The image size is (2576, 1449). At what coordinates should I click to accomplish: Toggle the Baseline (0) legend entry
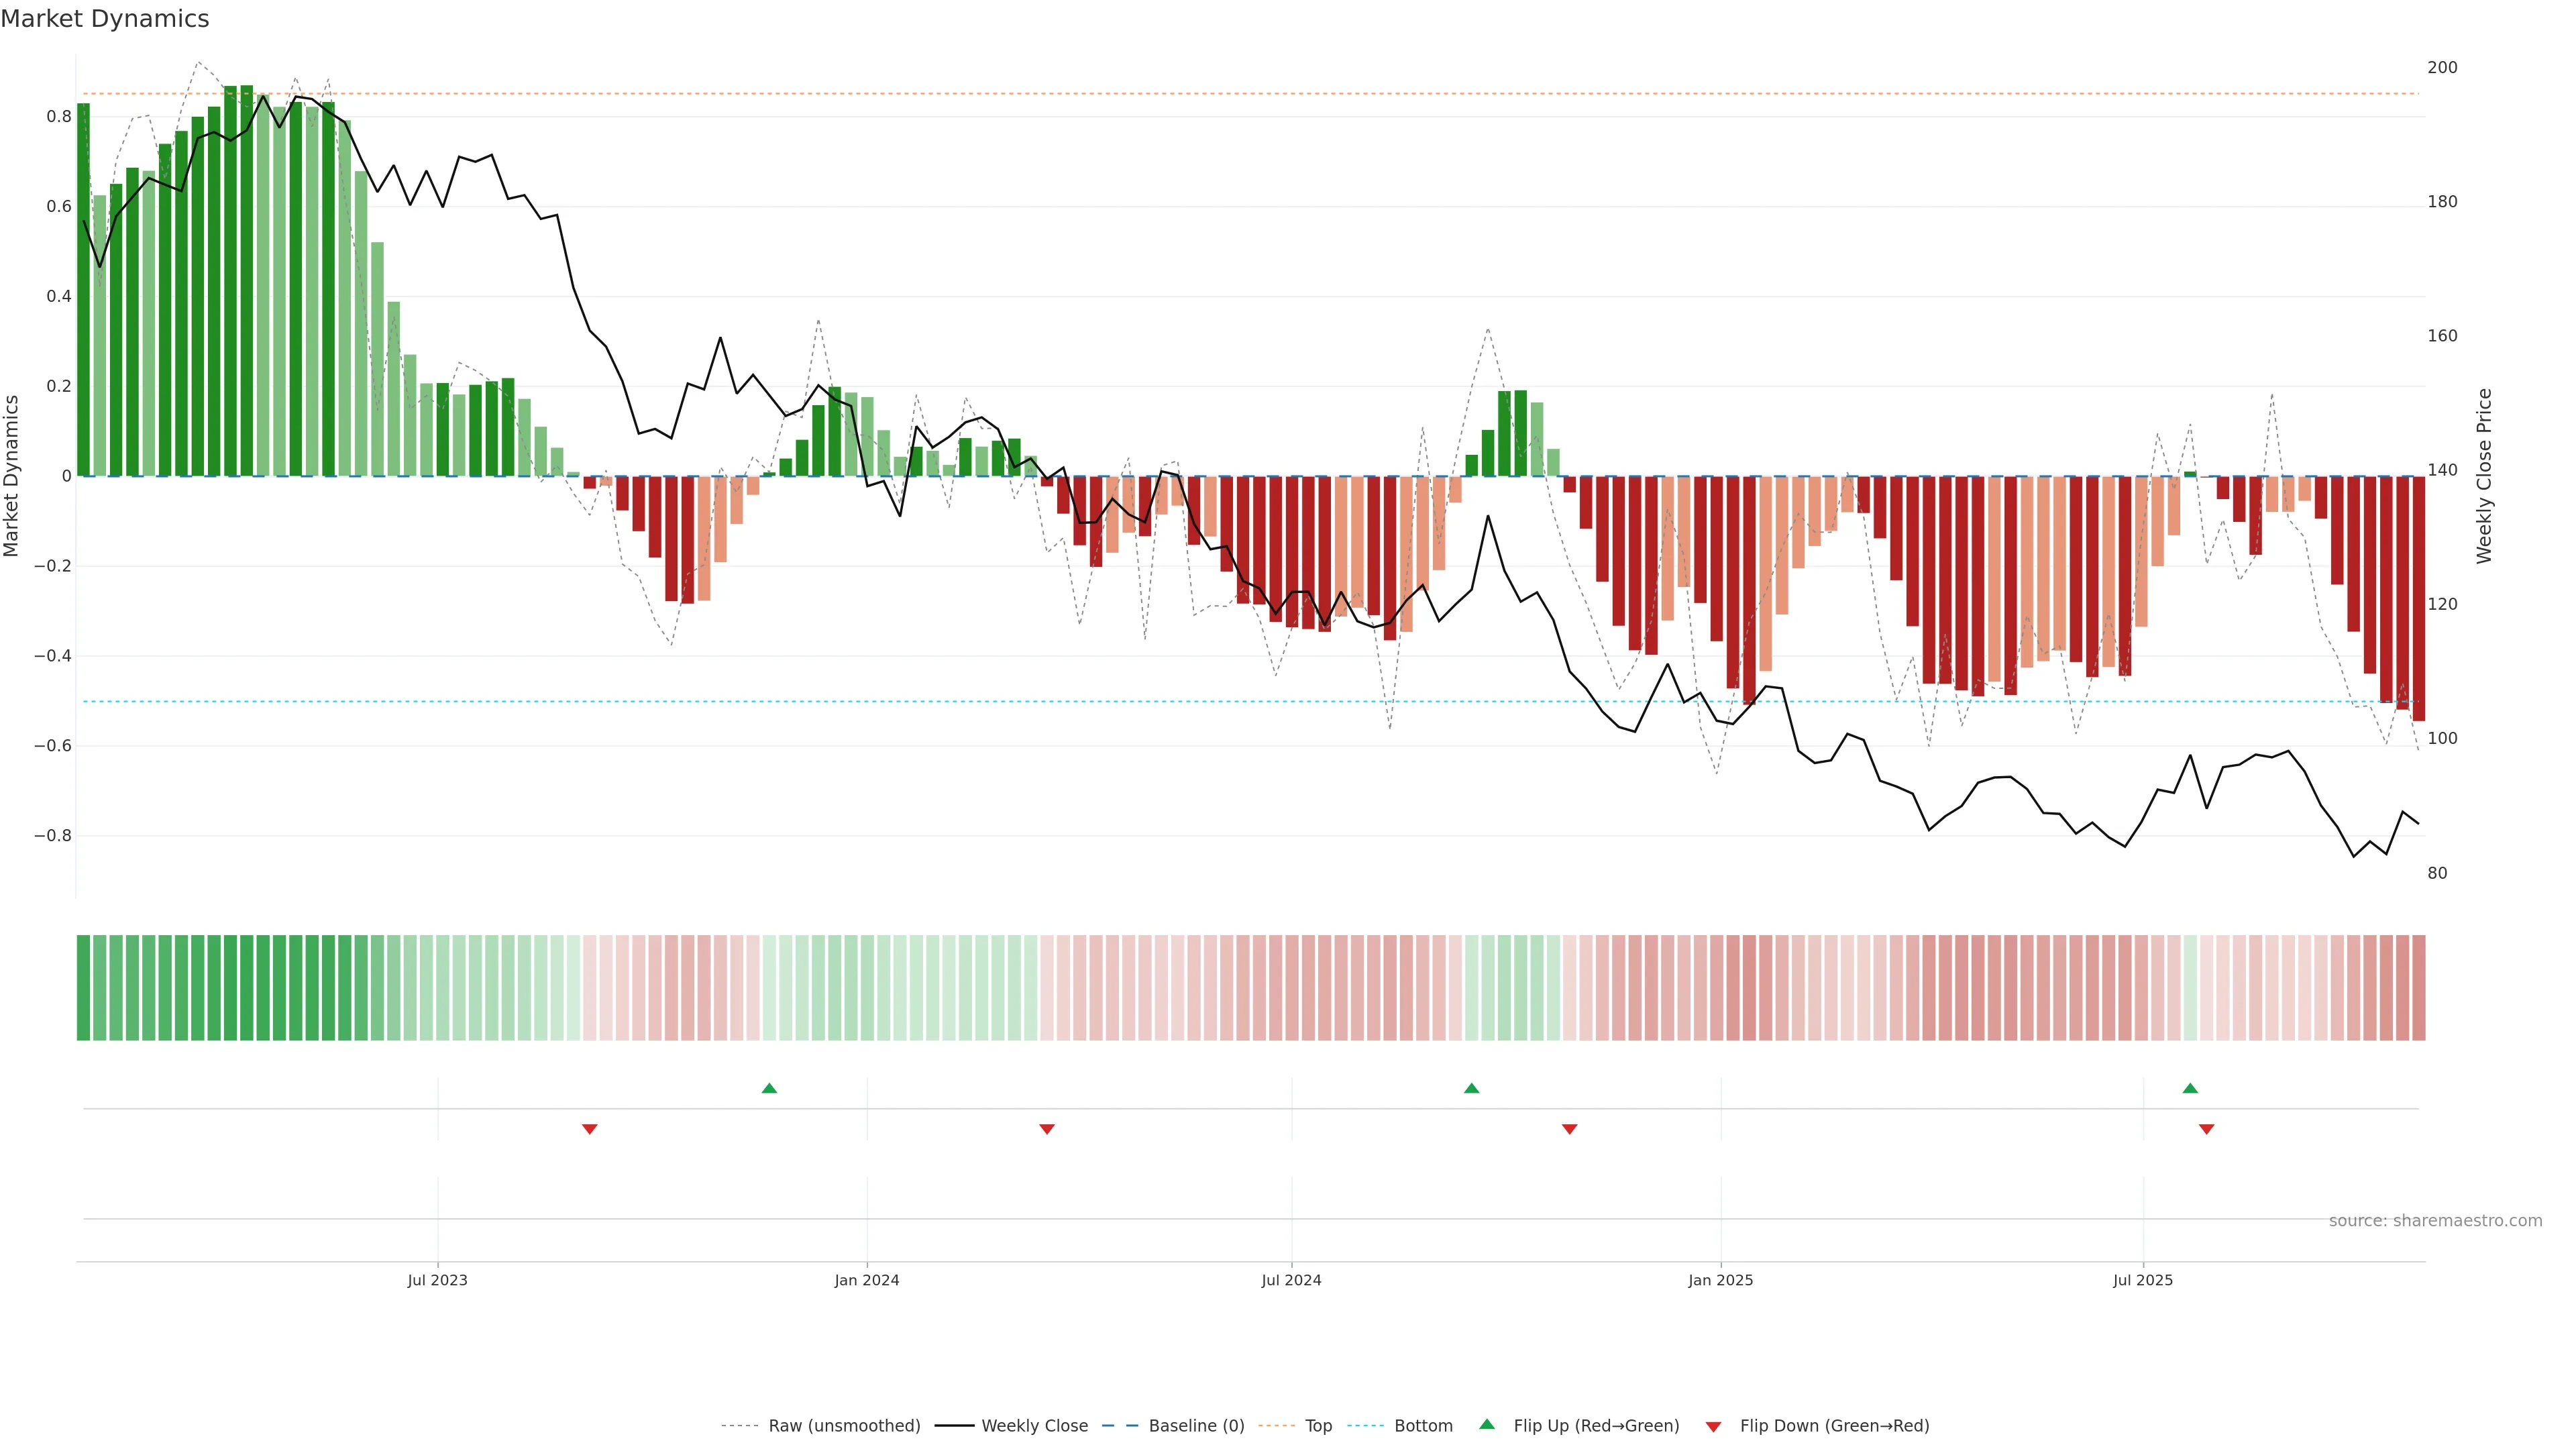(1196, 1426)
